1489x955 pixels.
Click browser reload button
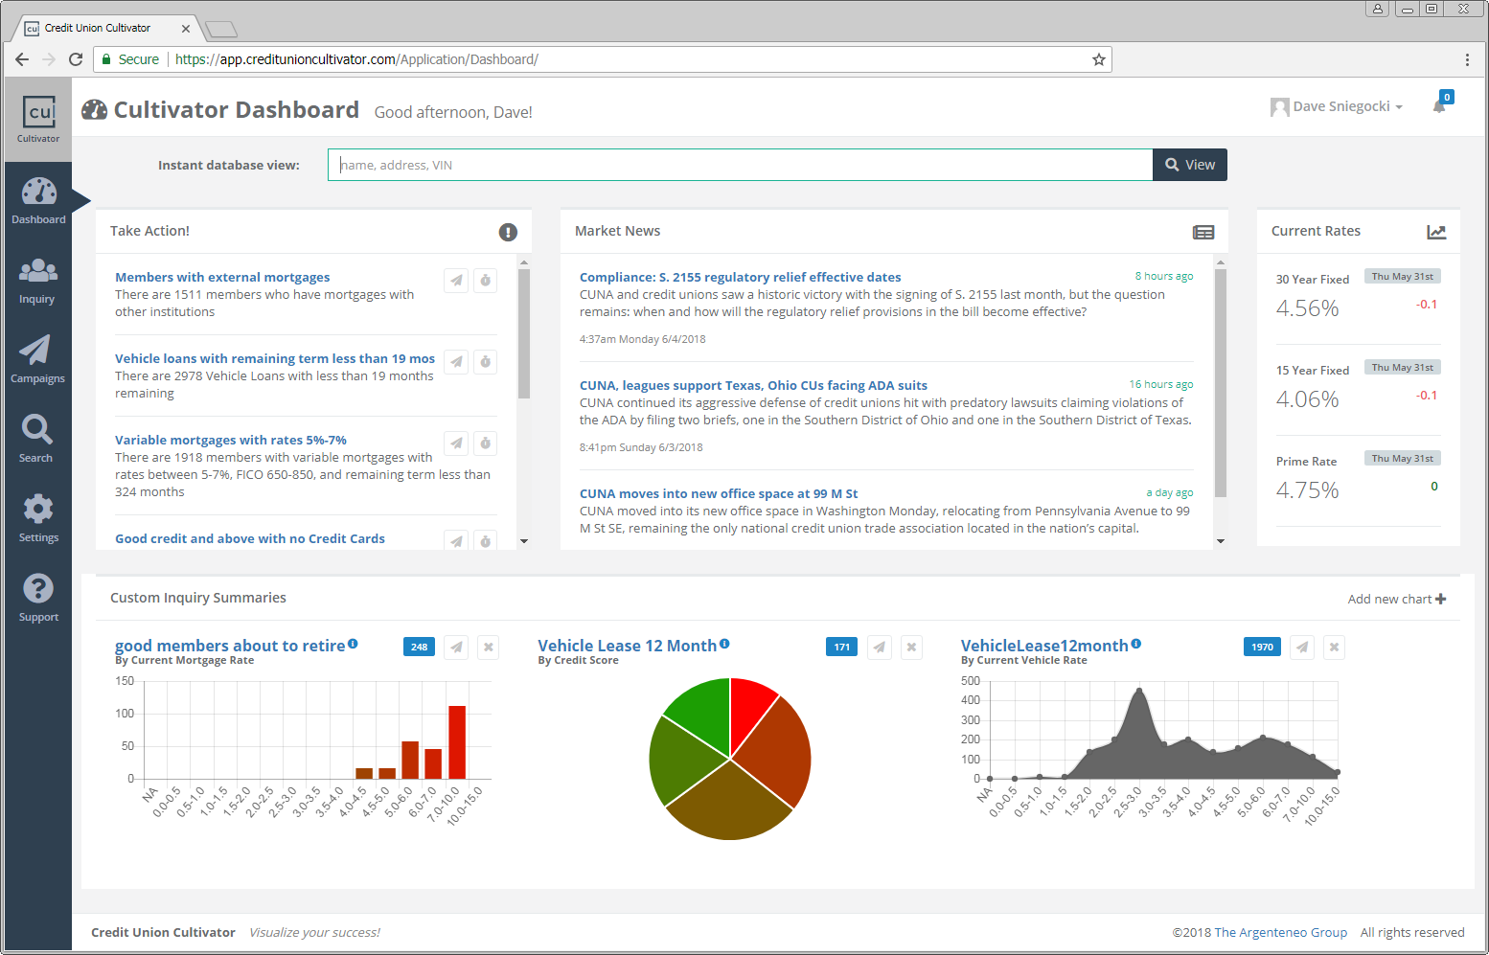76,59
